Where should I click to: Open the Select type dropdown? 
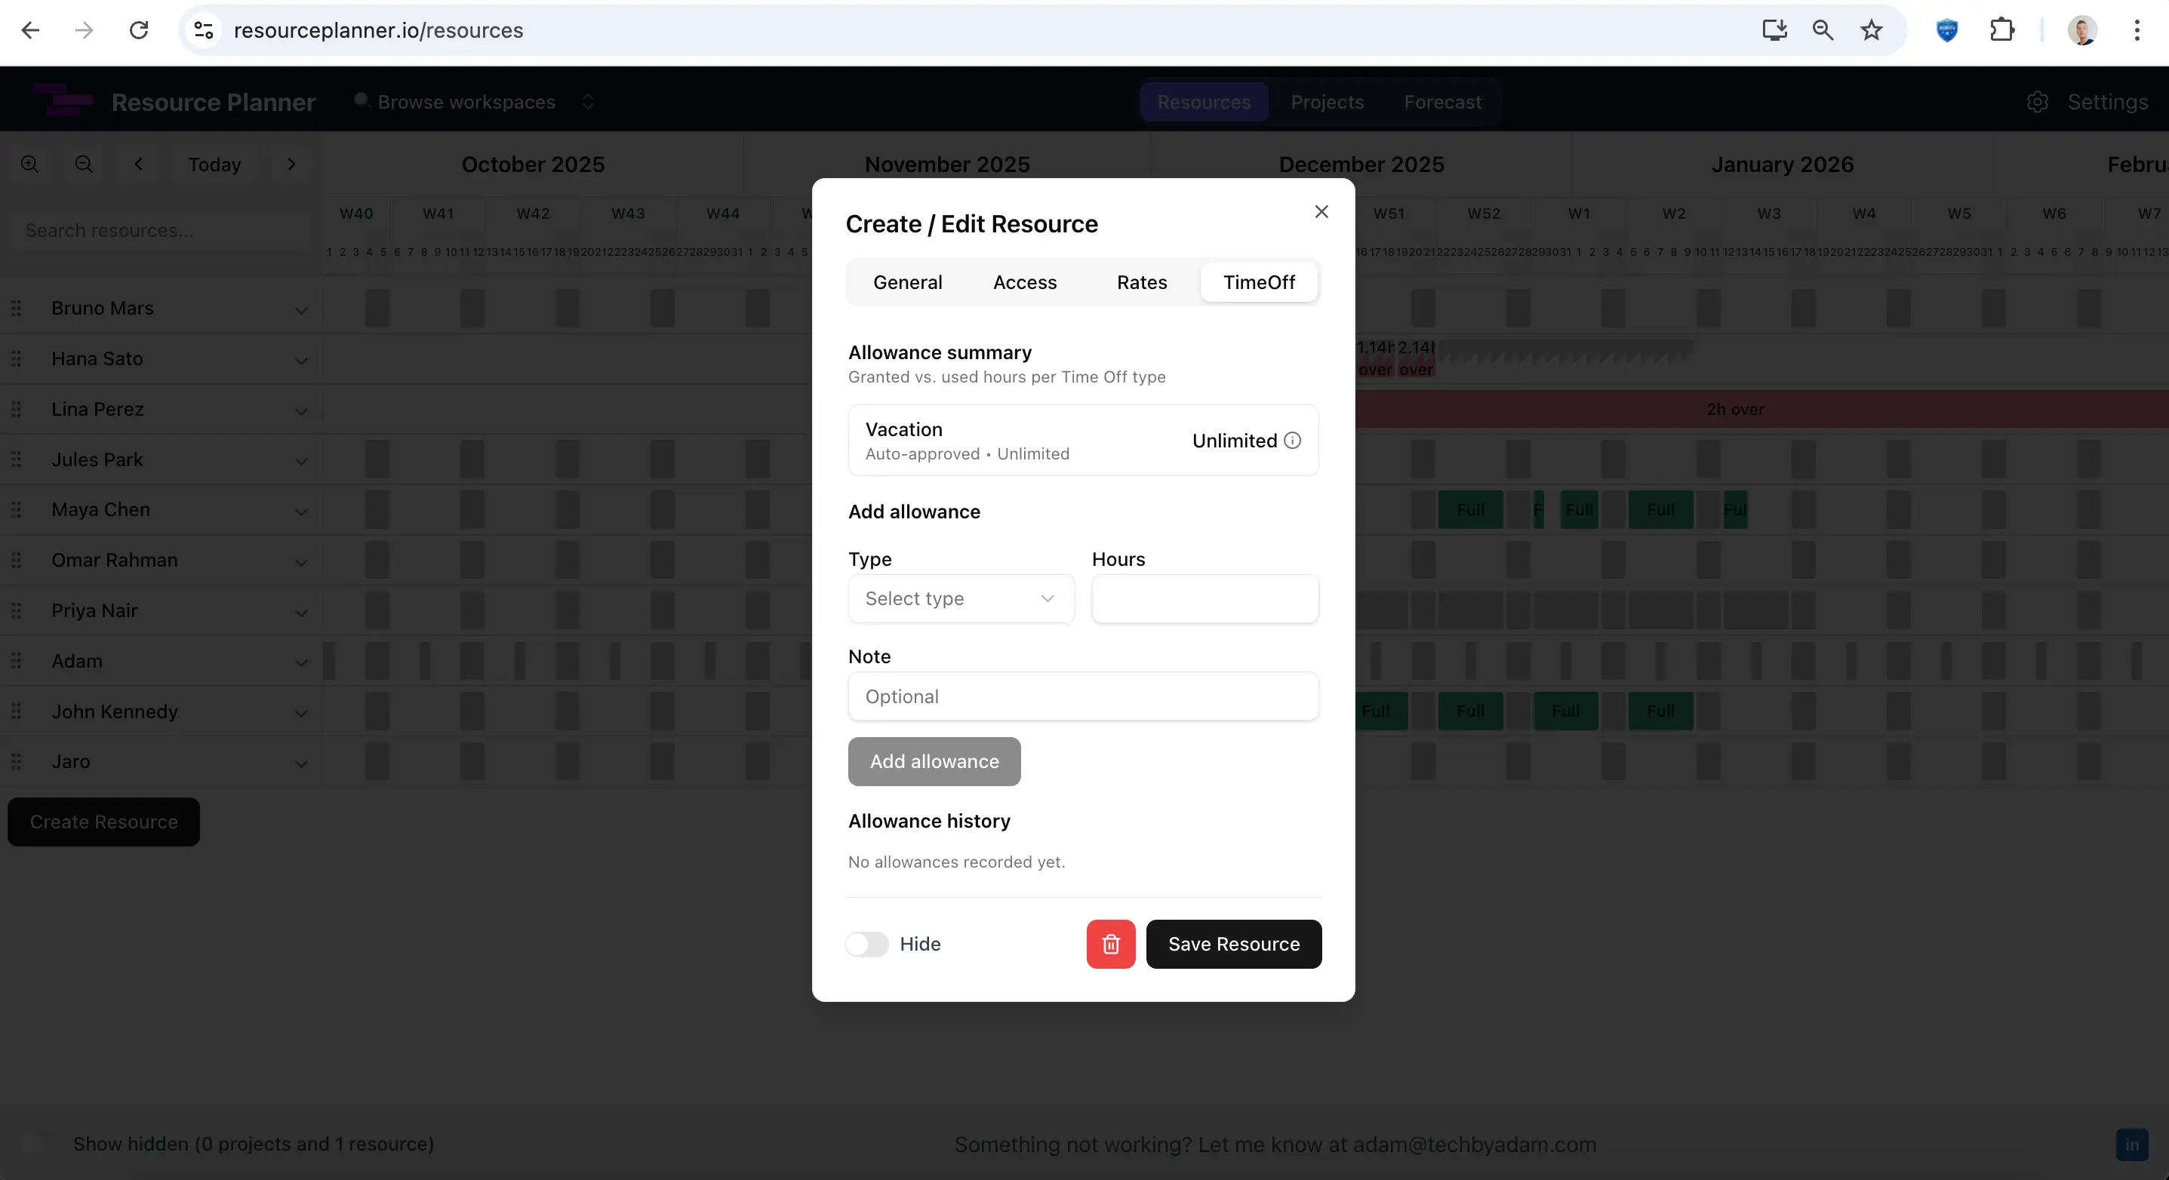961,598
